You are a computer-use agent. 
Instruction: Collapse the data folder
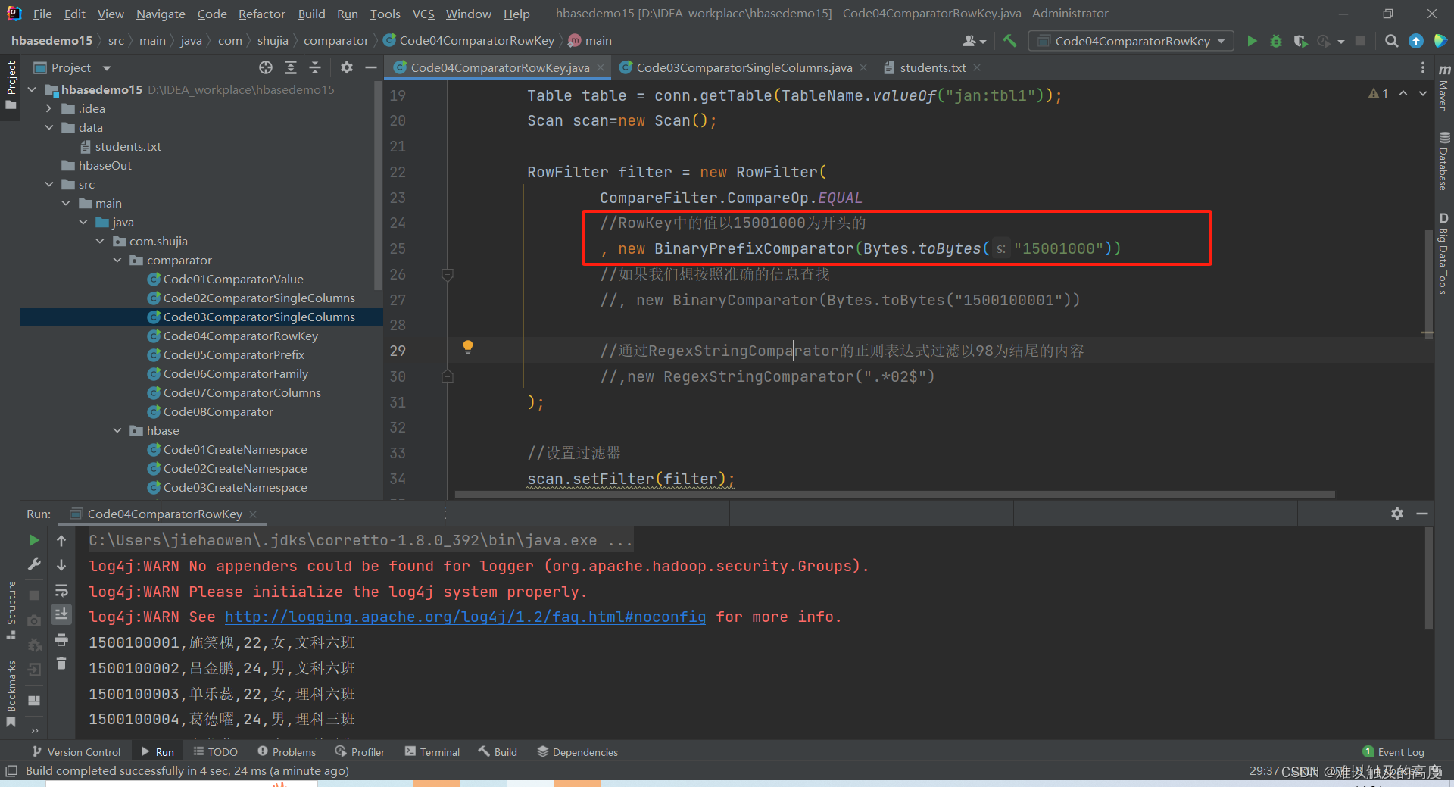tap(49, 127)
